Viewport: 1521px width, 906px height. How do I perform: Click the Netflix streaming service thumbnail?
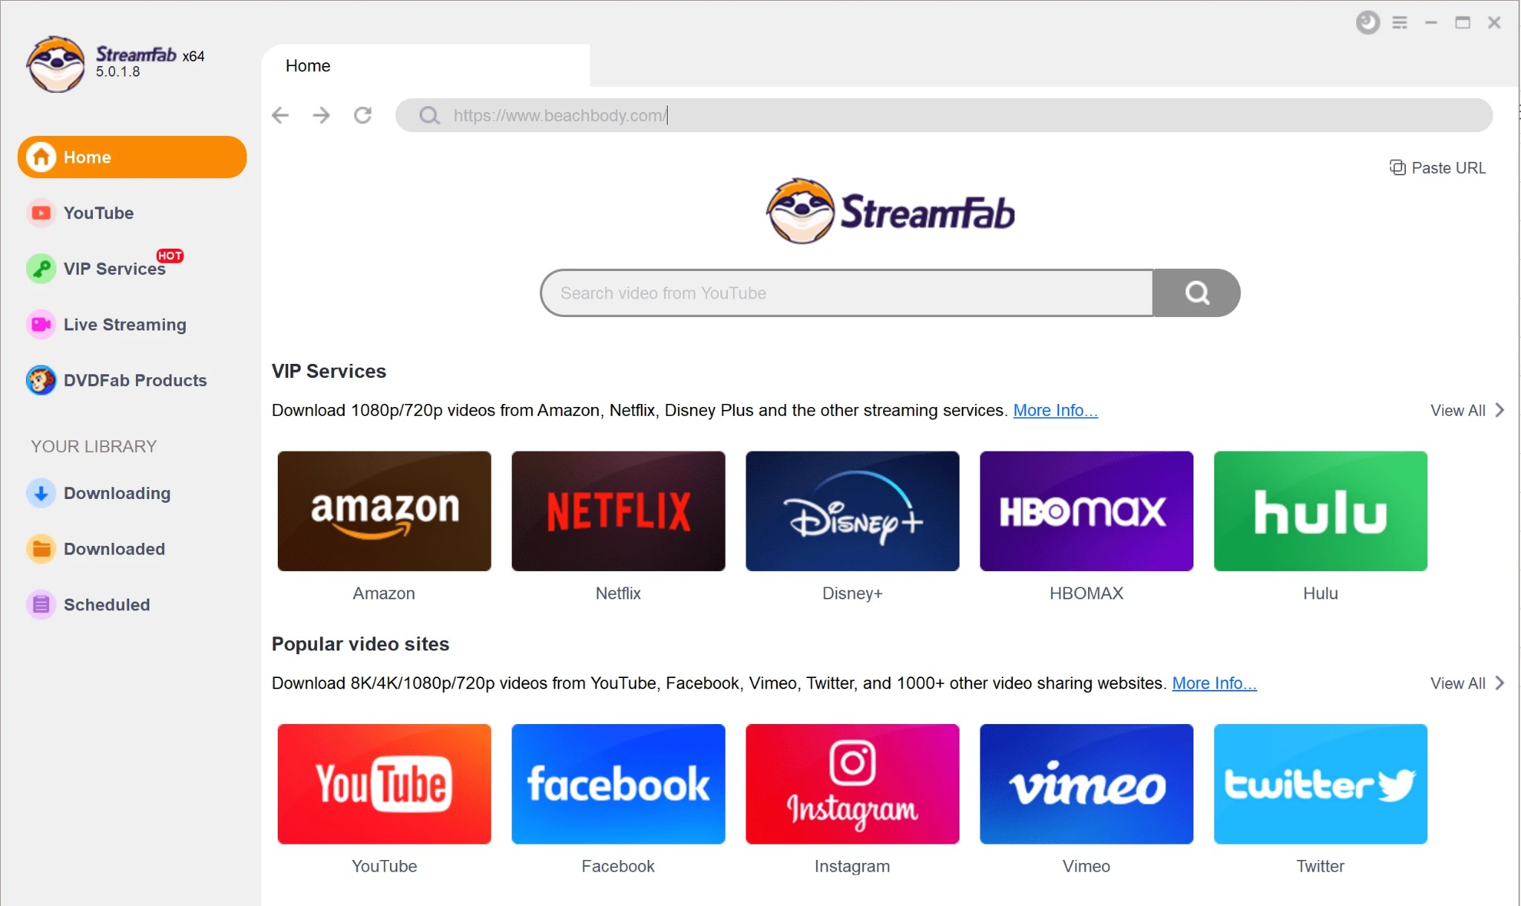(619, 511)
